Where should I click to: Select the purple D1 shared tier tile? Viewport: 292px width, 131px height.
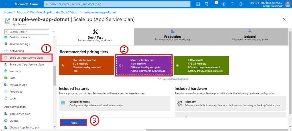coord(143,65)
